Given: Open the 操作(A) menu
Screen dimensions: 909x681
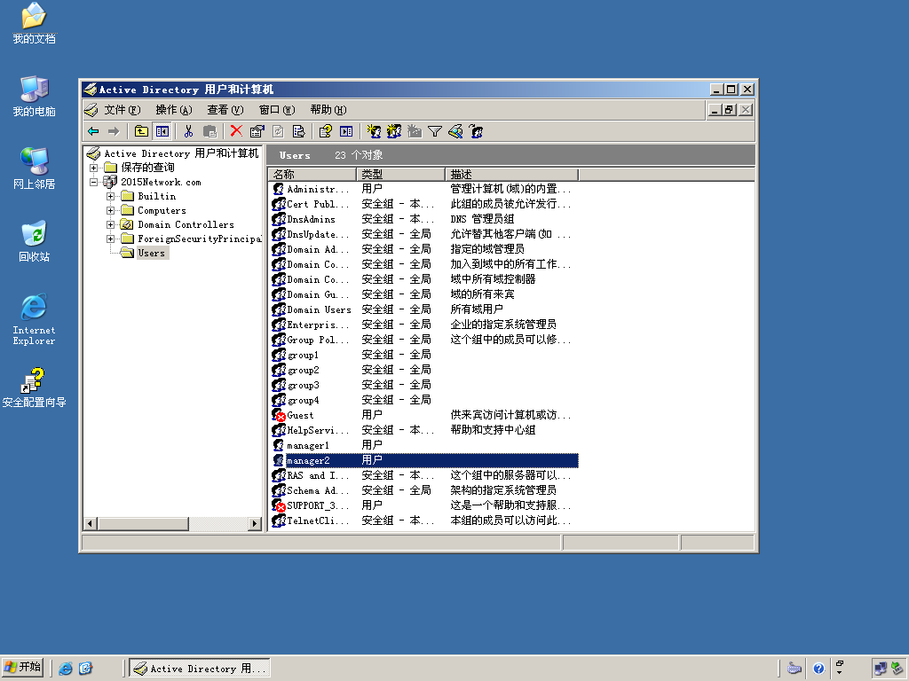Looking at the screenshot, I should 173,109.
